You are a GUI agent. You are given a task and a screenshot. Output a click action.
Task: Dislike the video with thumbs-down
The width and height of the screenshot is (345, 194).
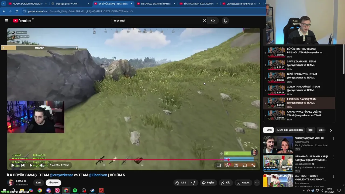193,183
